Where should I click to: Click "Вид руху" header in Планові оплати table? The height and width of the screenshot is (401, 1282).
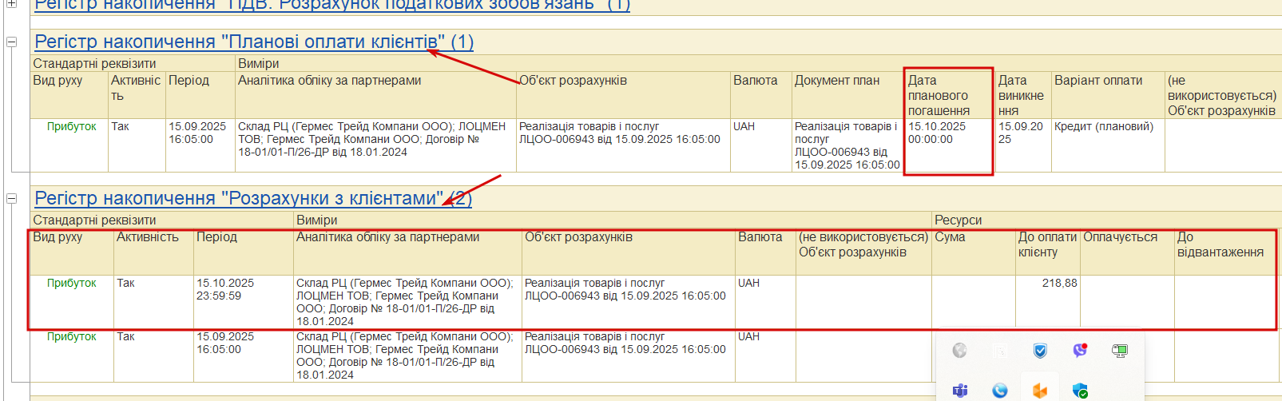point(69,95)
